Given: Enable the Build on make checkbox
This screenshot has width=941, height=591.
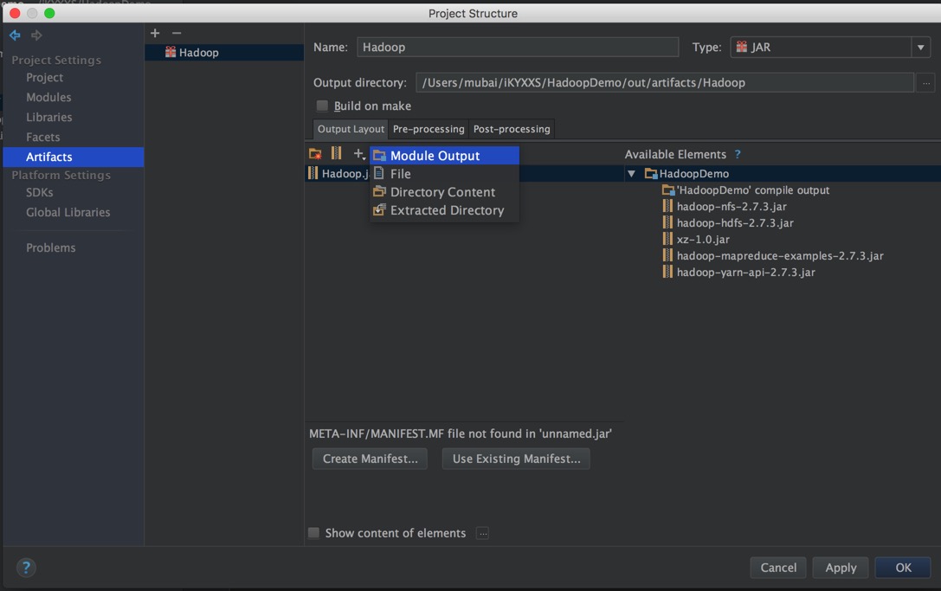Looking at the screenshot, I should tap(322, 106).
